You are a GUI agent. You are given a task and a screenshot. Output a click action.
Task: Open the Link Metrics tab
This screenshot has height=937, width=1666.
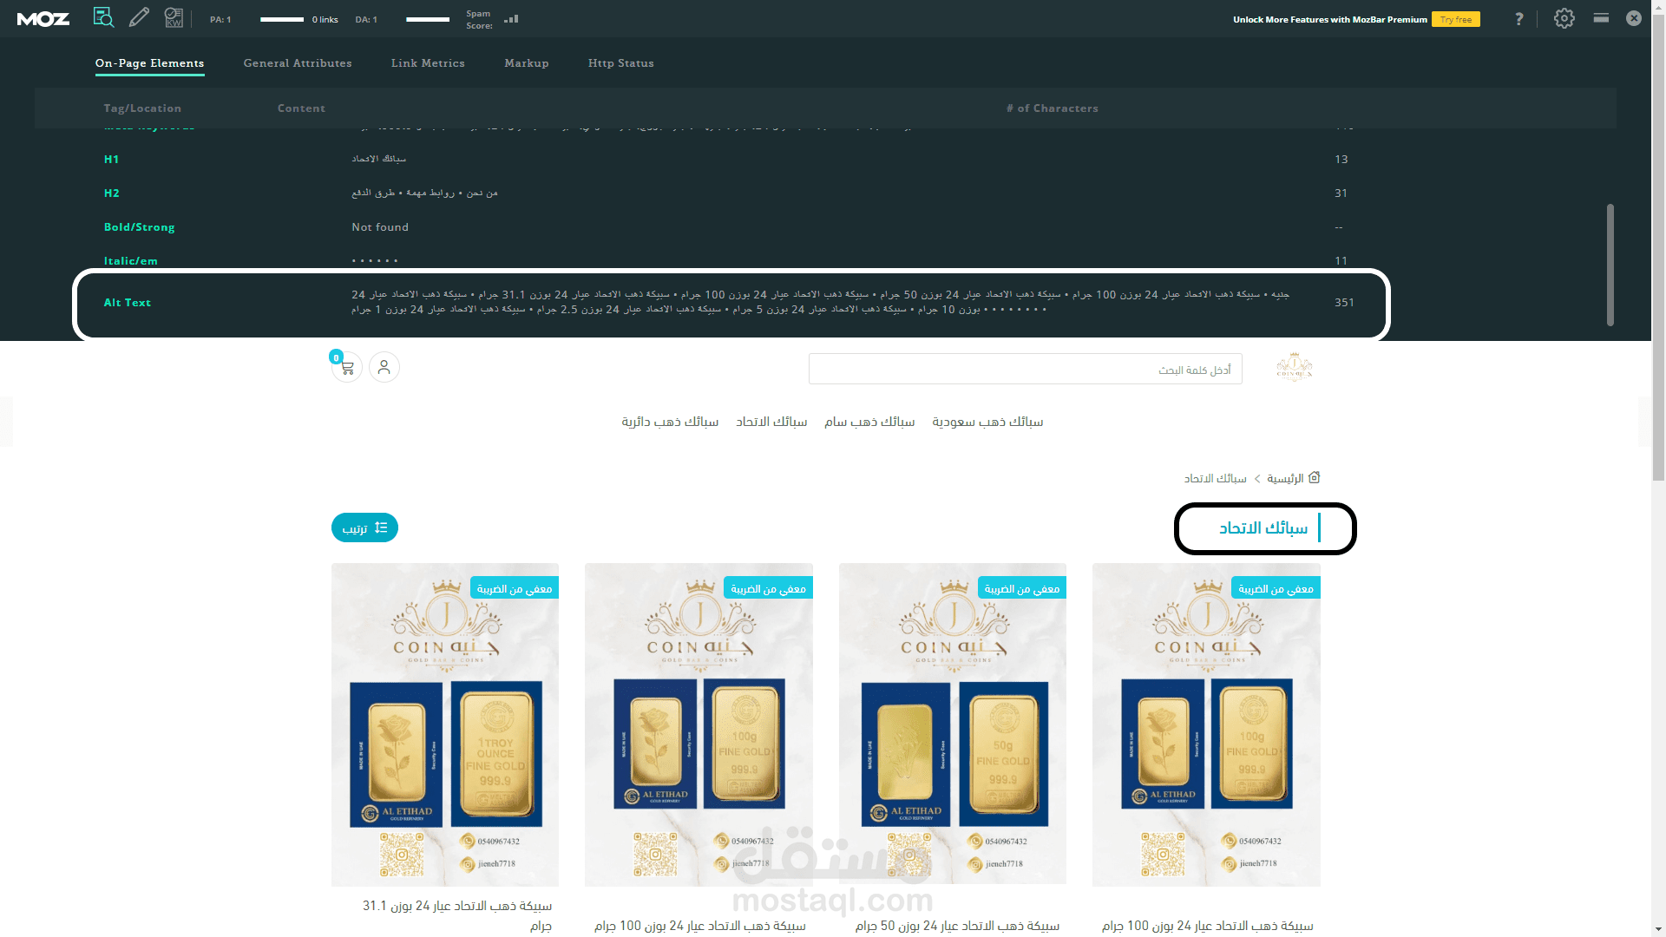(428, 63)
